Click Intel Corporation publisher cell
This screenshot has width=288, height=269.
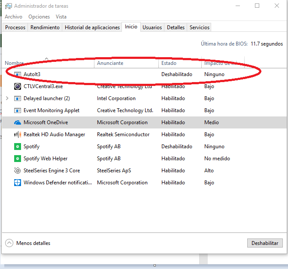(x=116, y=98)
